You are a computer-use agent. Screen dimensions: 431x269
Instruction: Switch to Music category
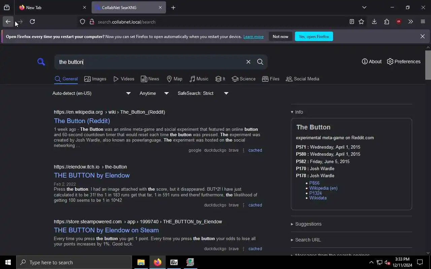tap(199, 79)
